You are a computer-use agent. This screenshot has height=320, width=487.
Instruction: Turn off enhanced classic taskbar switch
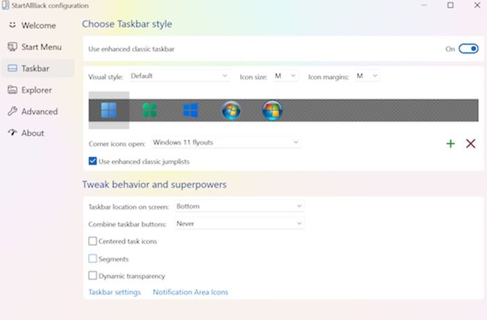pos(468,49)
